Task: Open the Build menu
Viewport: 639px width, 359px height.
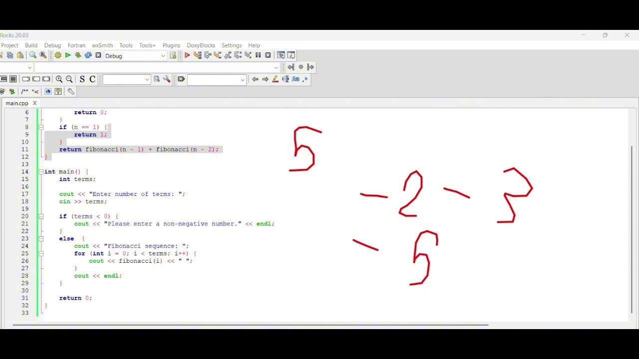Action: point(31,45)
